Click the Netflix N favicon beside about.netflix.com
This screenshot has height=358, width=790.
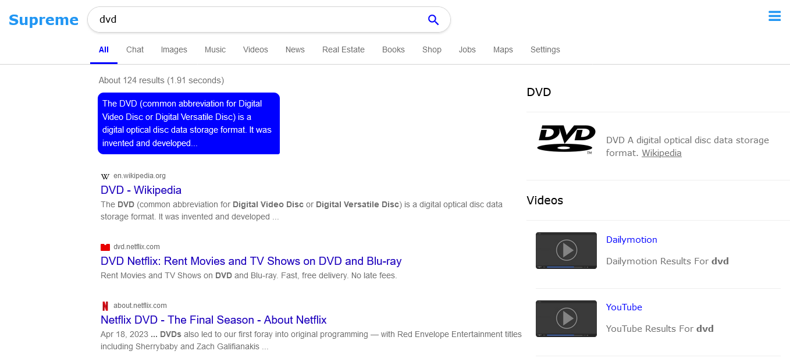[105, 306]
